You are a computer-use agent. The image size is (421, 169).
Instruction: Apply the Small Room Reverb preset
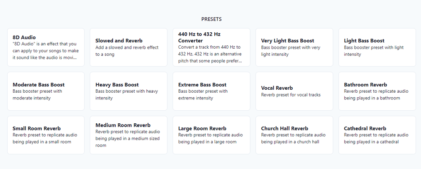[x=45, y=135]
